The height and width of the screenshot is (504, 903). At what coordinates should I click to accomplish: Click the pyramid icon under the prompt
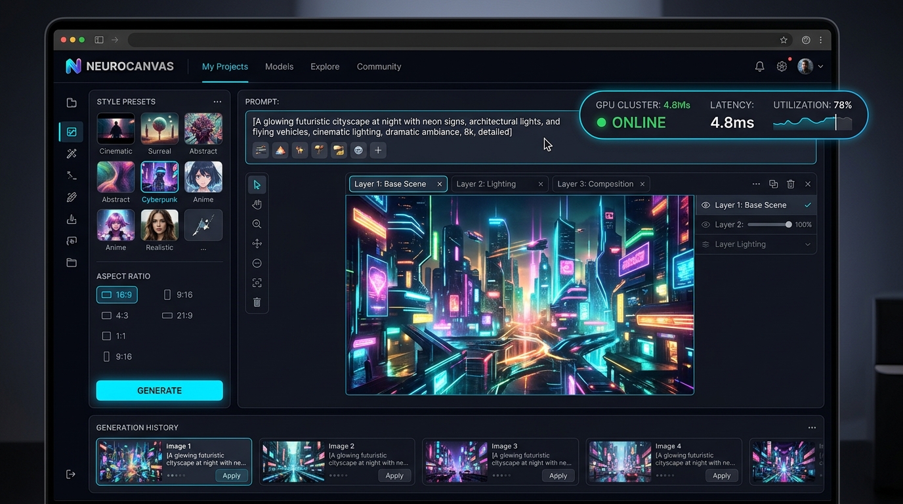[280, 150]
